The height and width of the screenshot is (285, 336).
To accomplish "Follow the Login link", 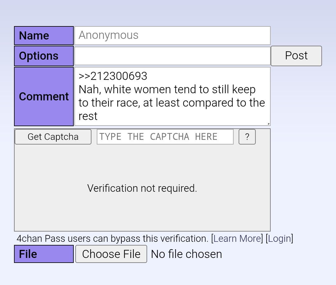I will tap(279, 238).
